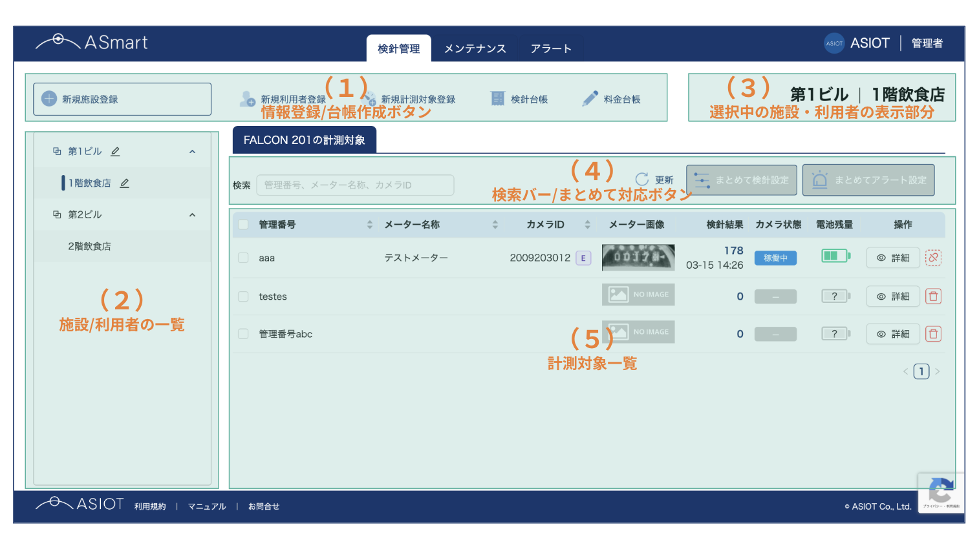Click the NO IMAGE thumbnail for 管理番号abc
This screenshot has width=979, height=549.
point(638,331)
